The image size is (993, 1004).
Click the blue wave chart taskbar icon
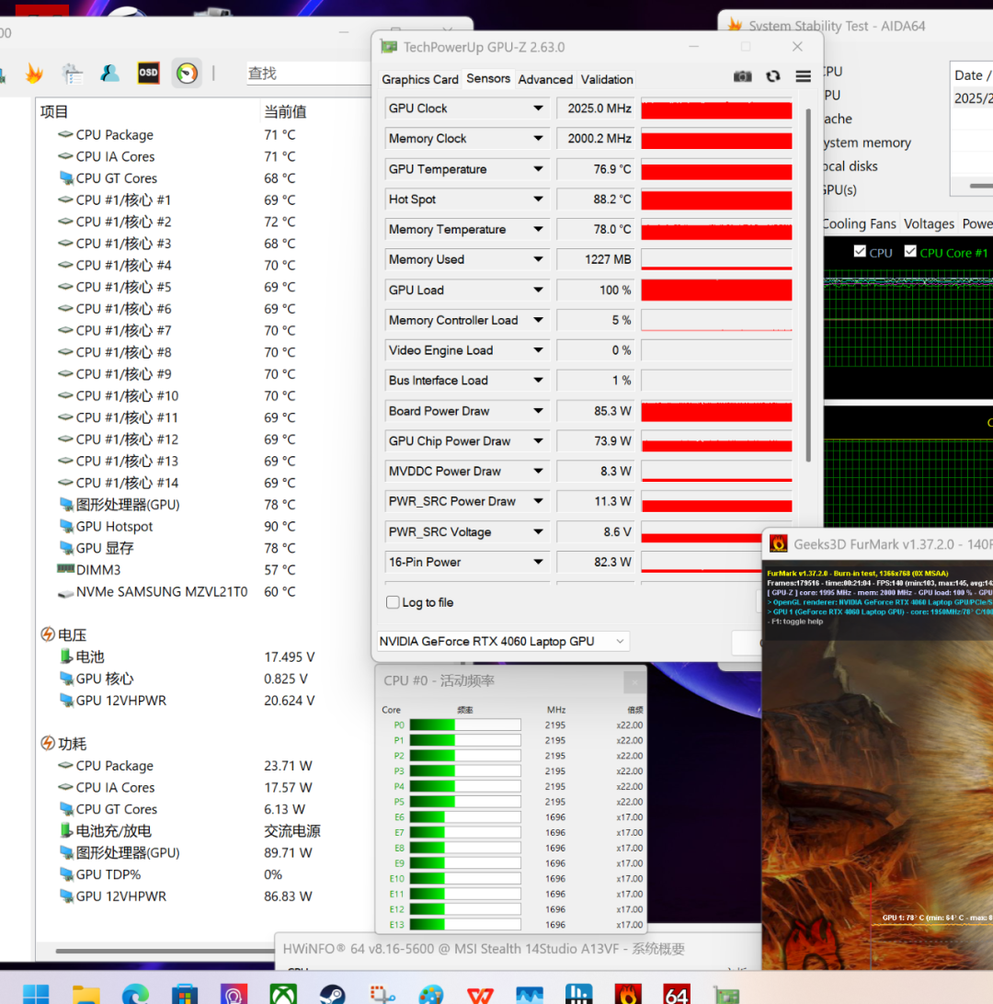pos(530,995)
